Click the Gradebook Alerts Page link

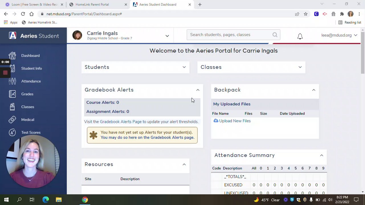(121, 122)
